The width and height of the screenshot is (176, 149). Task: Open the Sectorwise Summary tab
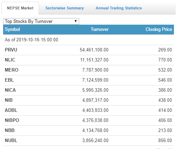[65, 8]
